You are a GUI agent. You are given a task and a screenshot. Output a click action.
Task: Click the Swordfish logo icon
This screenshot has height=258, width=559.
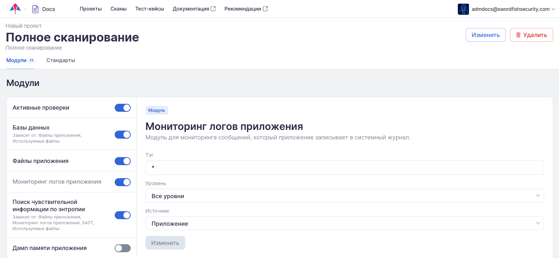(15, 9)
